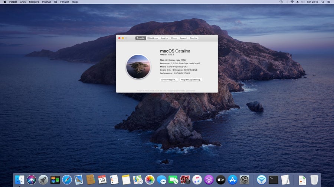334x187 pixels.
Task: Open the yellow Notes app
Action: click(126, 180)
